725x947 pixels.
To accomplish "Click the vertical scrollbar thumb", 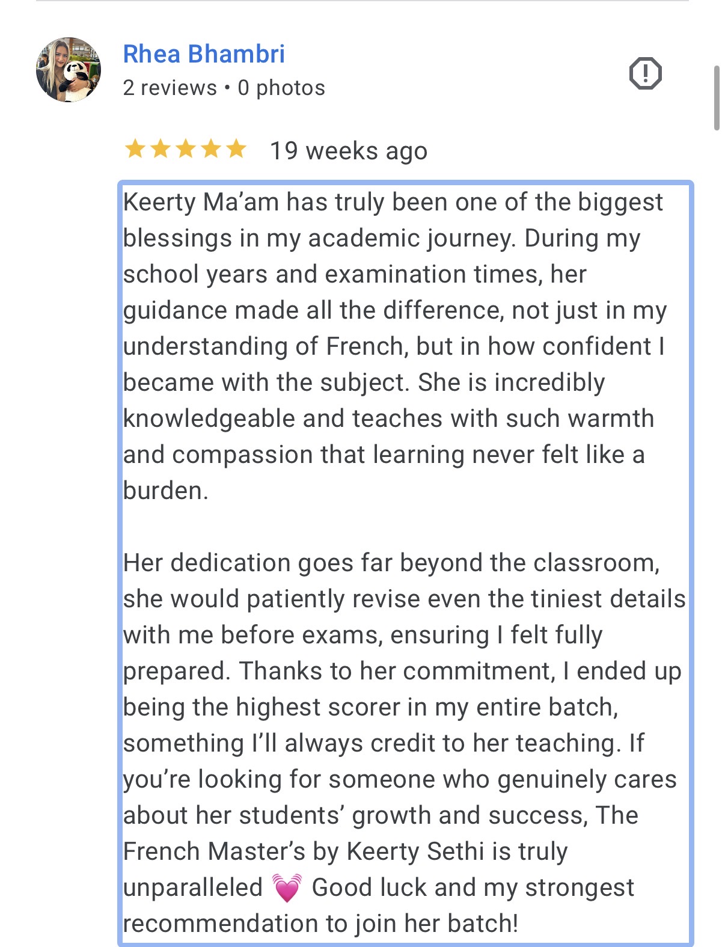I will coord(716,98).
